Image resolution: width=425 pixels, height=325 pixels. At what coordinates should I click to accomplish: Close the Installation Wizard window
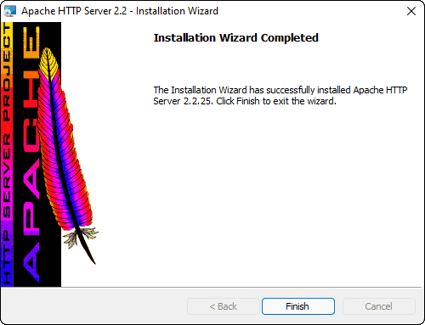(x=411, y=11)
